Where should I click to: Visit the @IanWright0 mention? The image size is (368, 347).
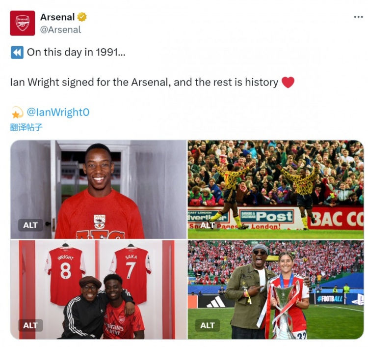tap(58, 112)
